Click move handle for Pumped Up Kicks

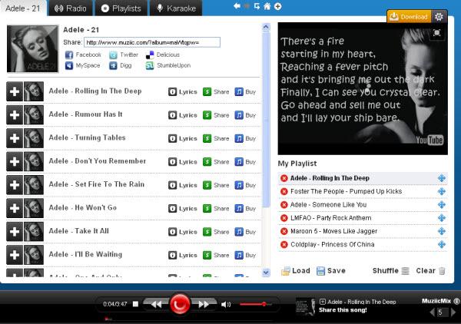point(442,191)
